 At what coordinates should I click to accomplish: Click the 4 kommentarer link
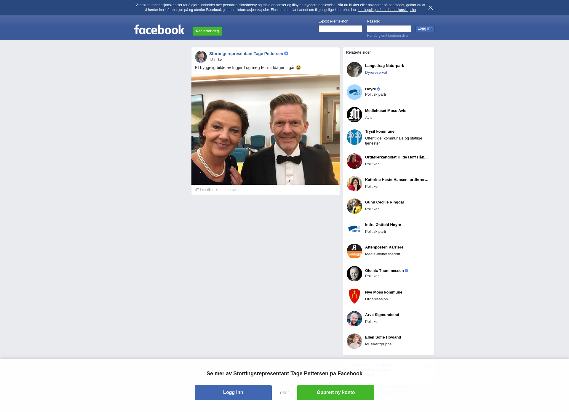(x=228, y=190)
